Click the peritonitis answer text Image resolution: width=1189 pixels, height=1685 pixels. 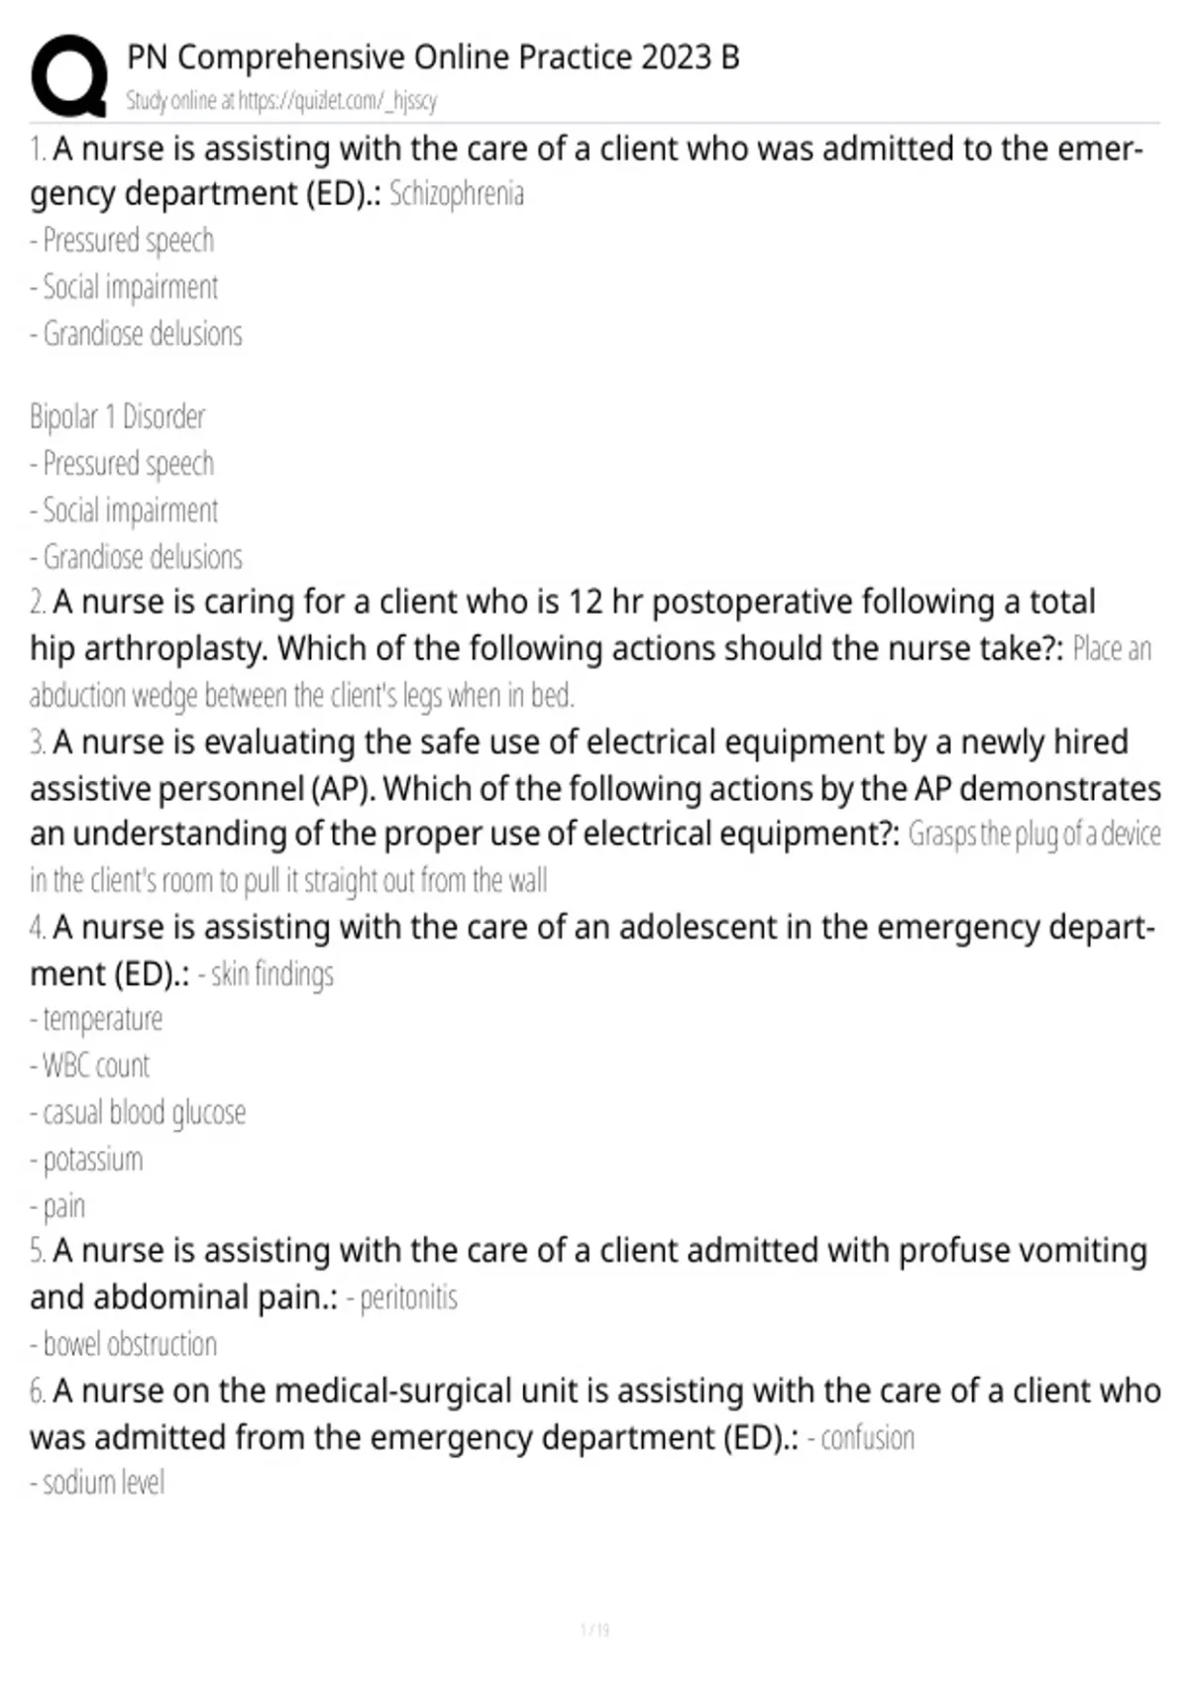[401, 1297]
